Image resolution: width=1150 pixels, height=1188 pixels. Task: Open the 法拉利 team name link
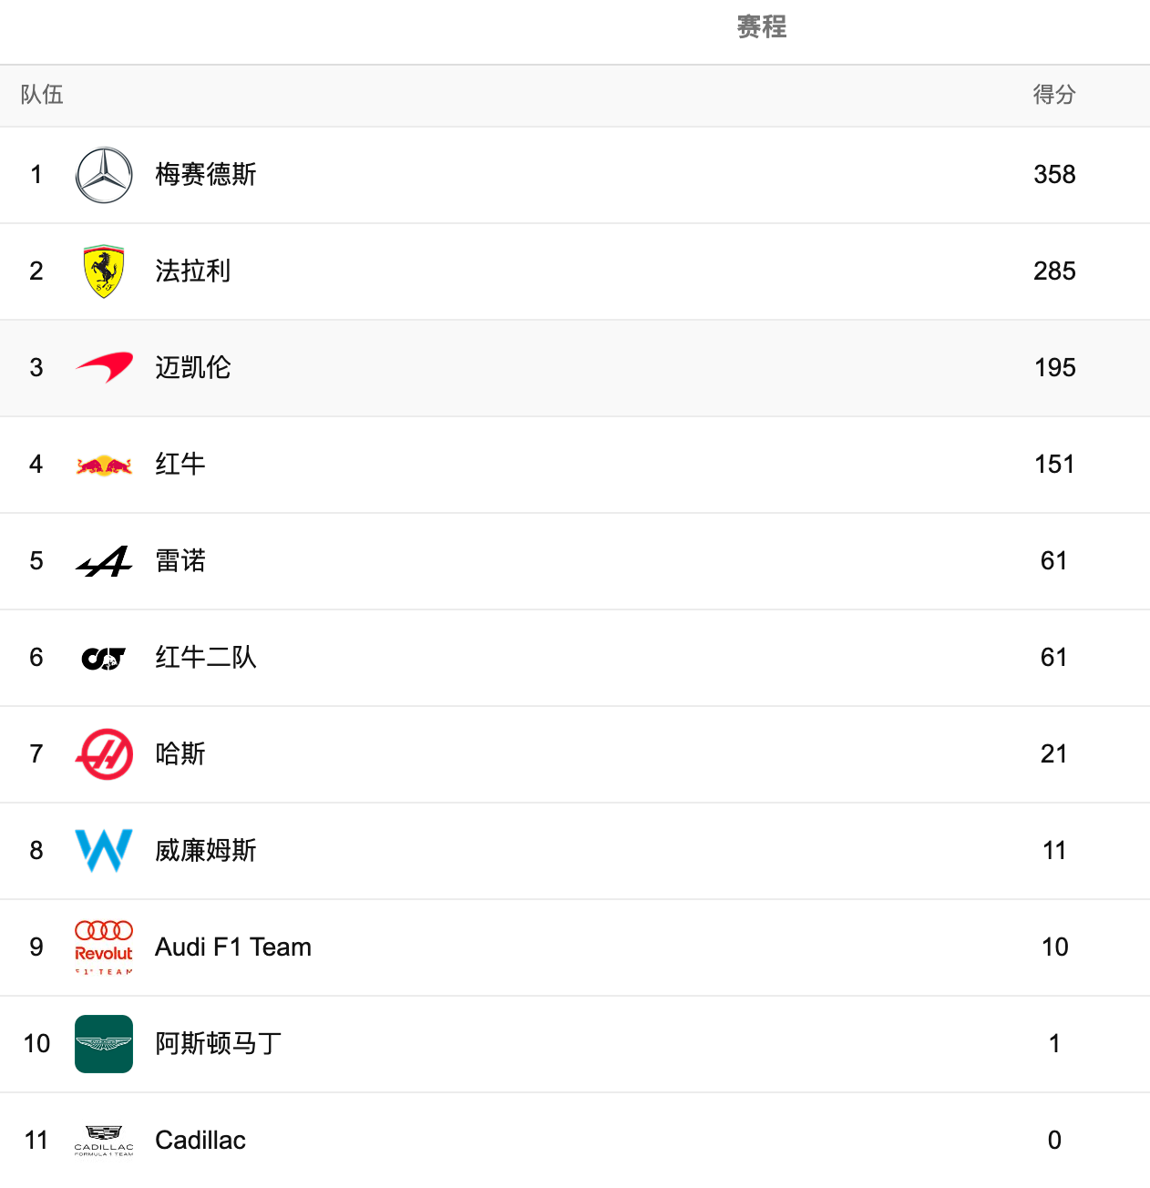click(193, 271)
